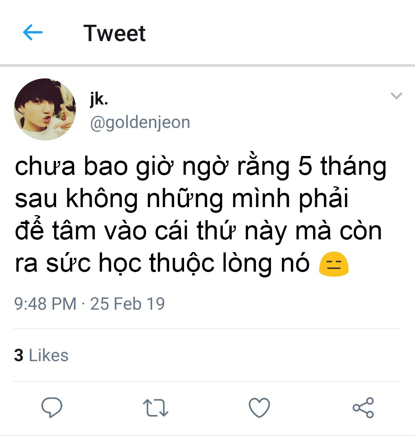
Task: Go back using the blue arrow
Action: [33, 32]
